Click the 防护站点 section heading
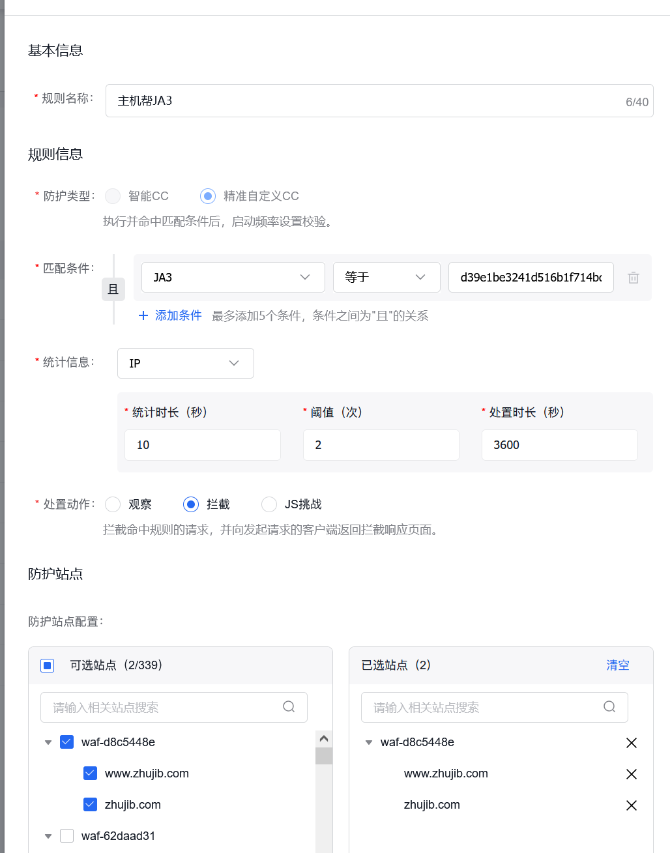Image resolution: width=670 pixels, height=853 pixels. 55,574
